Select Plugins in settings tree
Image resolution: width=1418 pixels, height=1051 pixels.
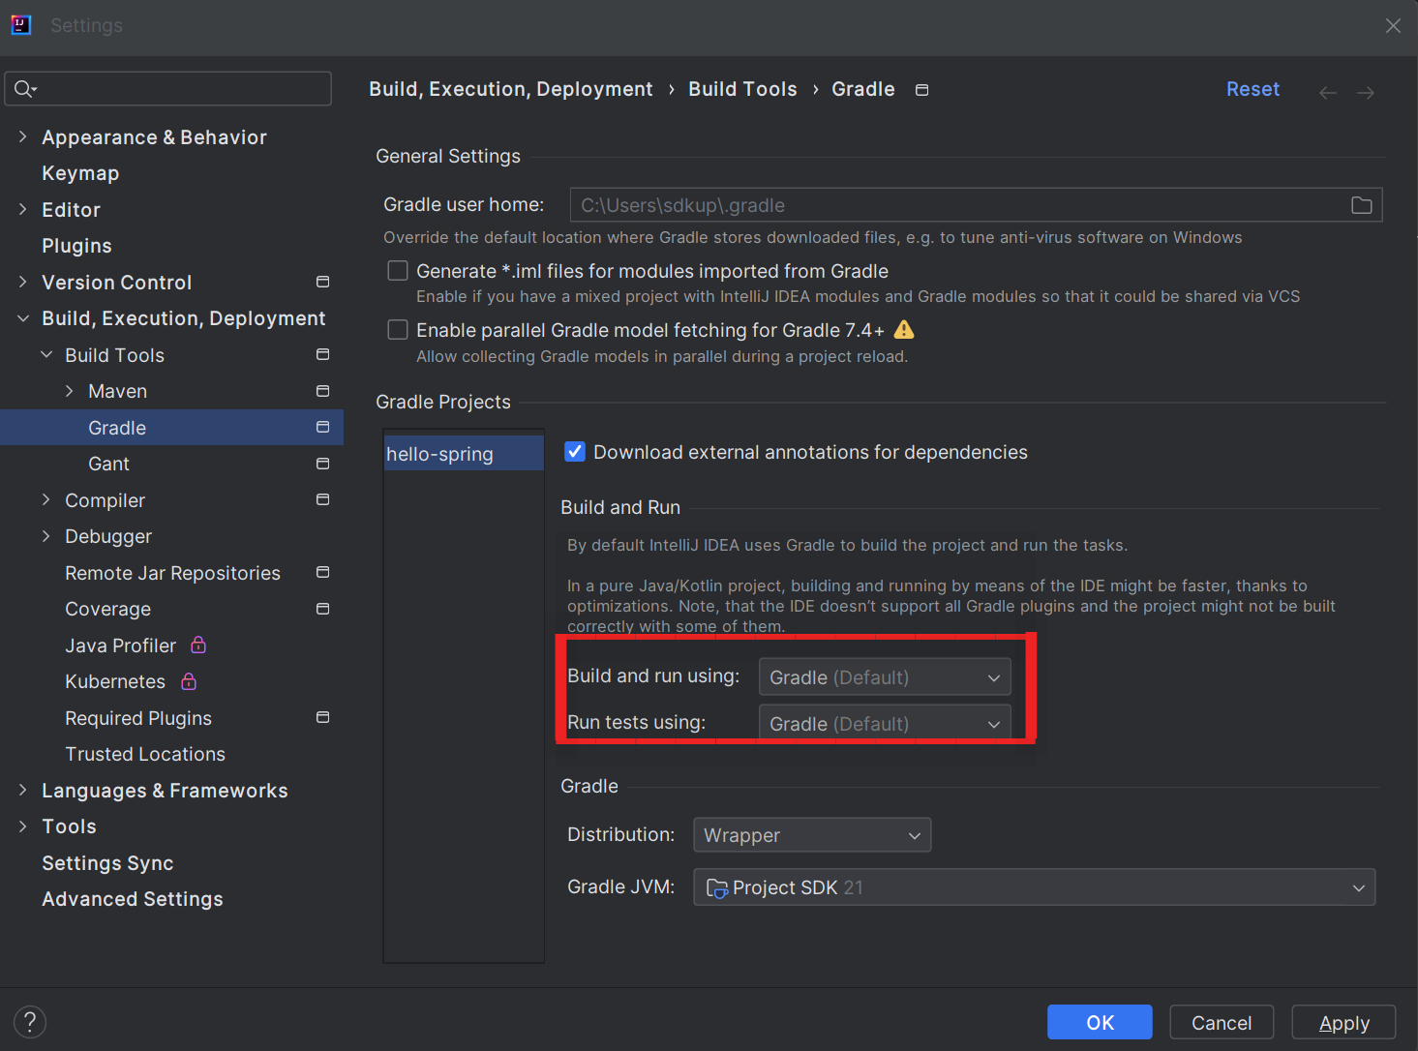click(76, 246)
